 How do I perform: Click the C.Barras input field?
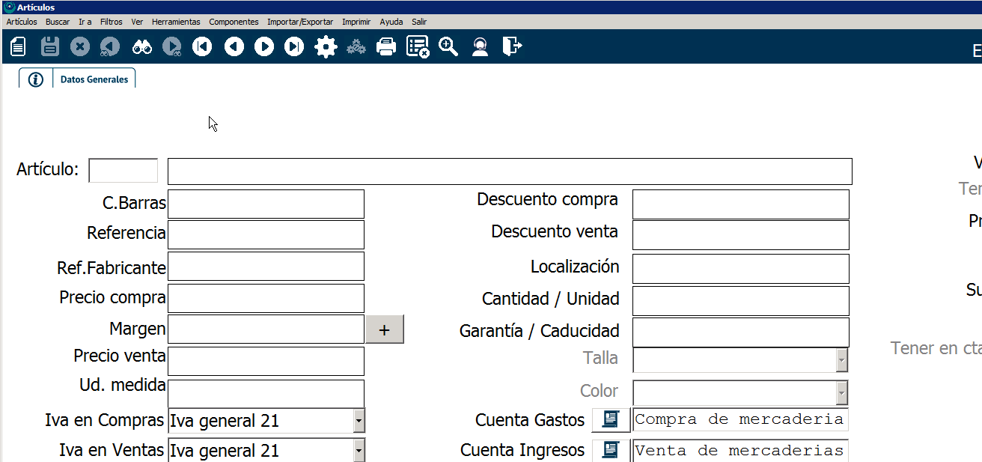[266, 204]
